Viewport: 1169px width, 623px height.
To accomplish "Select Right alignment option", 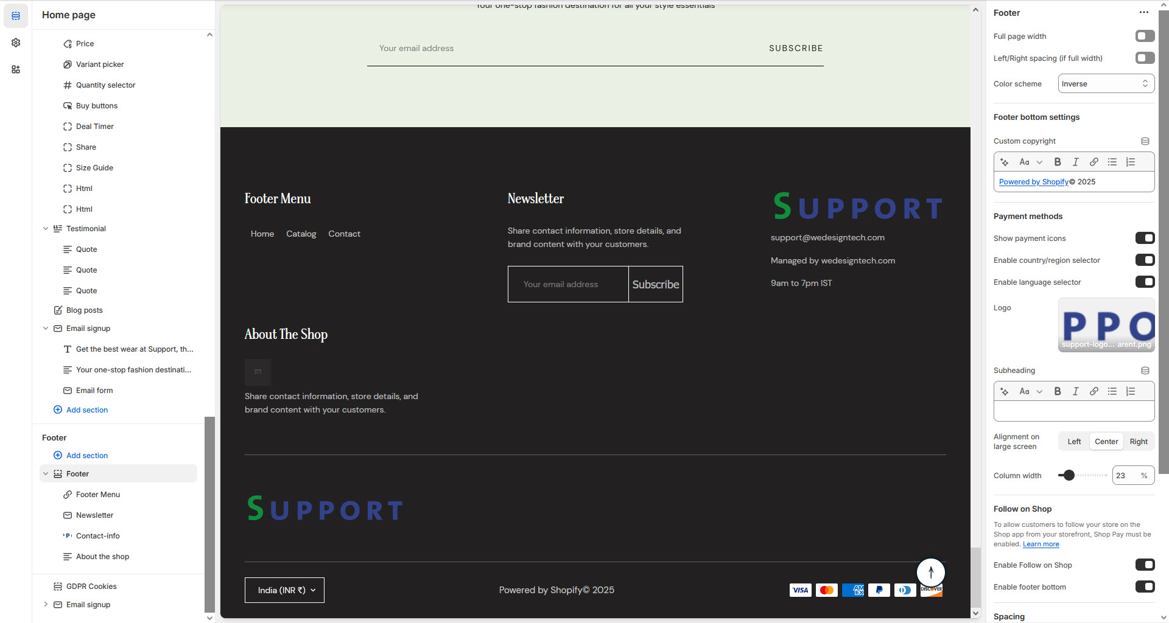I will click(1138, 442).
